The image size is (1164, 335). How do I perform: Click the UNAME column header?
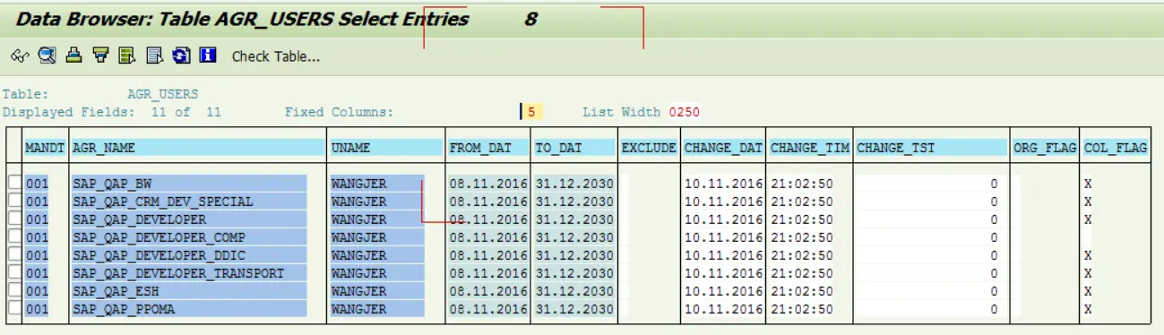tap(386, 148)
